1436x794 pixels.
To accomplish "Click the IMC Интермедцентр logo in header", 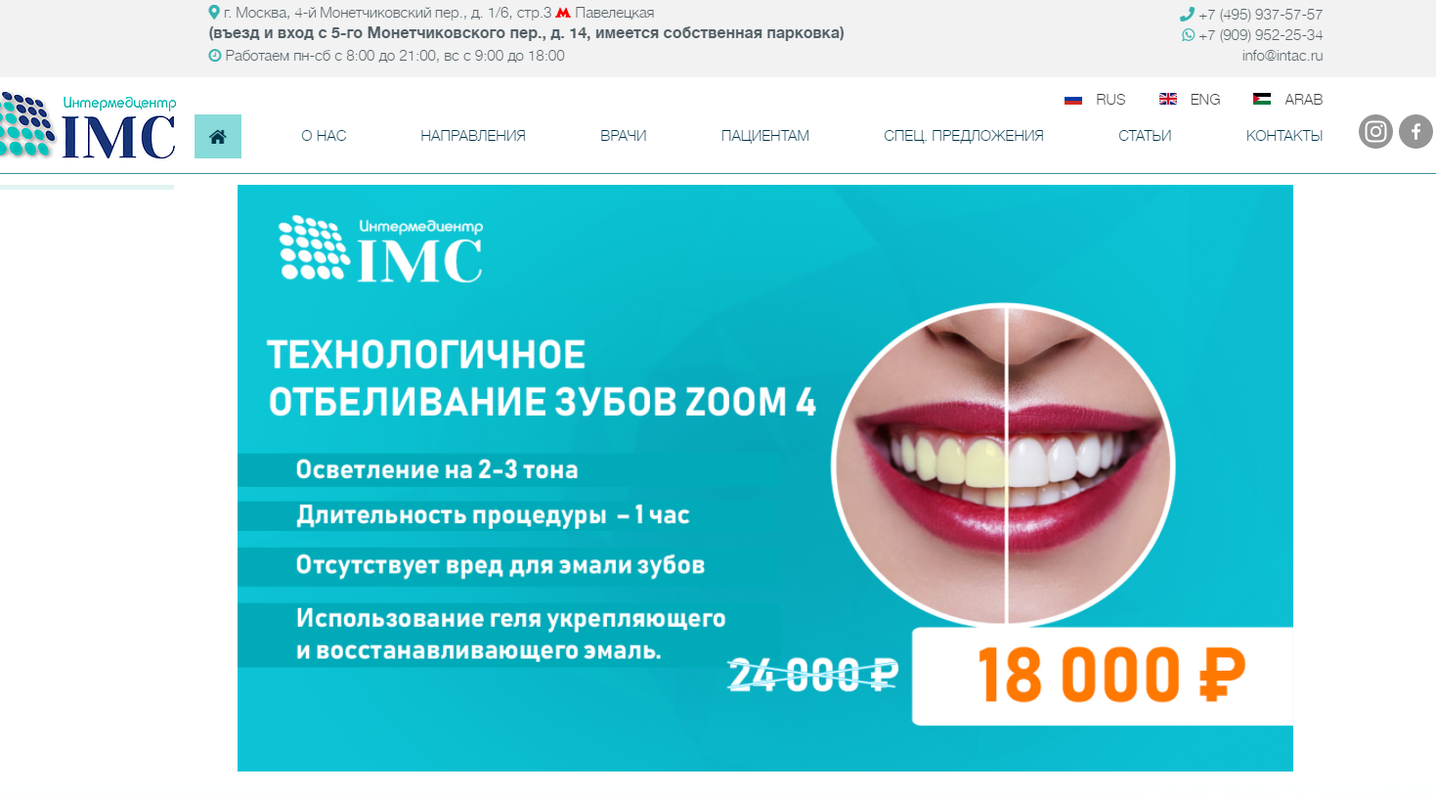I will [88, 126].
